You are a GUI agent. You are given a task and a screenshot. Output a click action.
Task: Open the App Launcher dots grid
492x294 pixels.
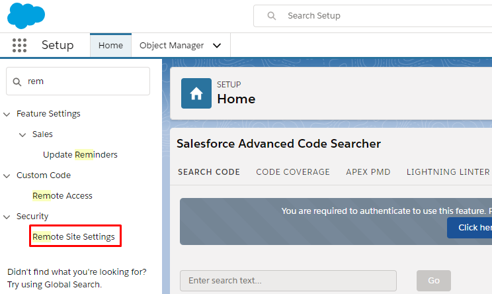point(19,45)
